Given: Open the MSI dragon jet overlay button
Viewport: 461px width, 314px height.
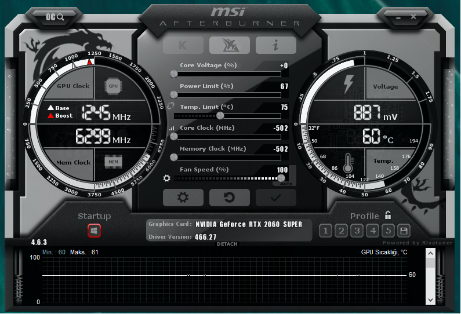Looking at the screenshot, I should [x=229, y=45].
